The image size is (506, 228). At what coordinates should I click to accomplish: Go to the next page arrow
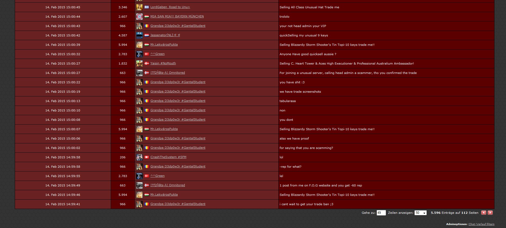pos(490,212)
